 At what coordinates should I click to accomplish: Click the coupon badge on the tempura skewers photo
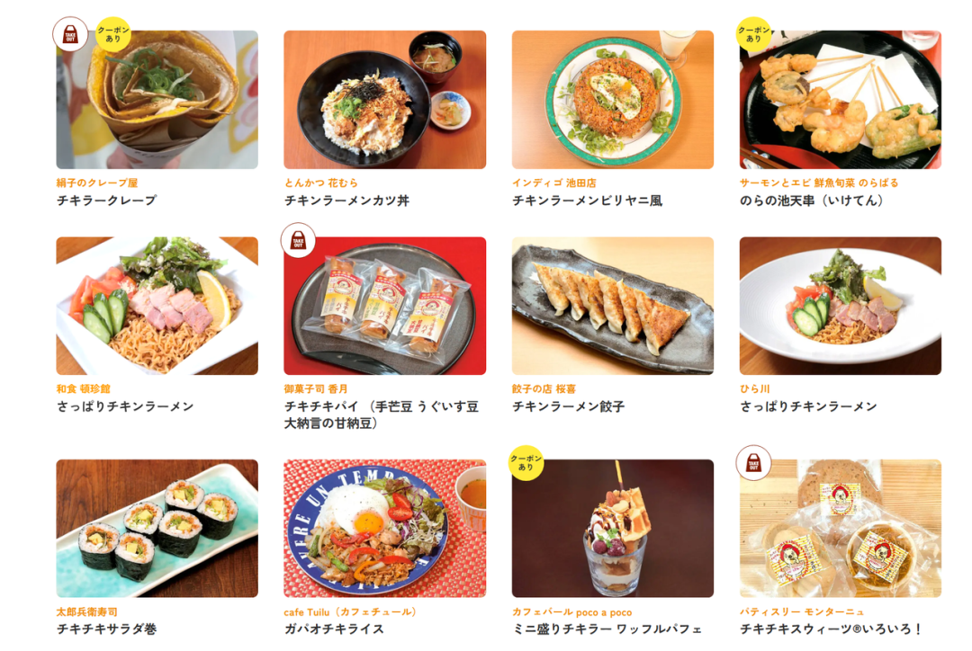tap(753, 34)
